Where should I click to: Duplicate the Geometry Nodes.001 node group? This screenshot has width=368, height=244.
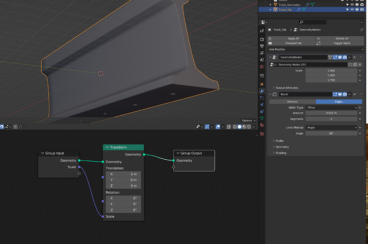[355, 64]
